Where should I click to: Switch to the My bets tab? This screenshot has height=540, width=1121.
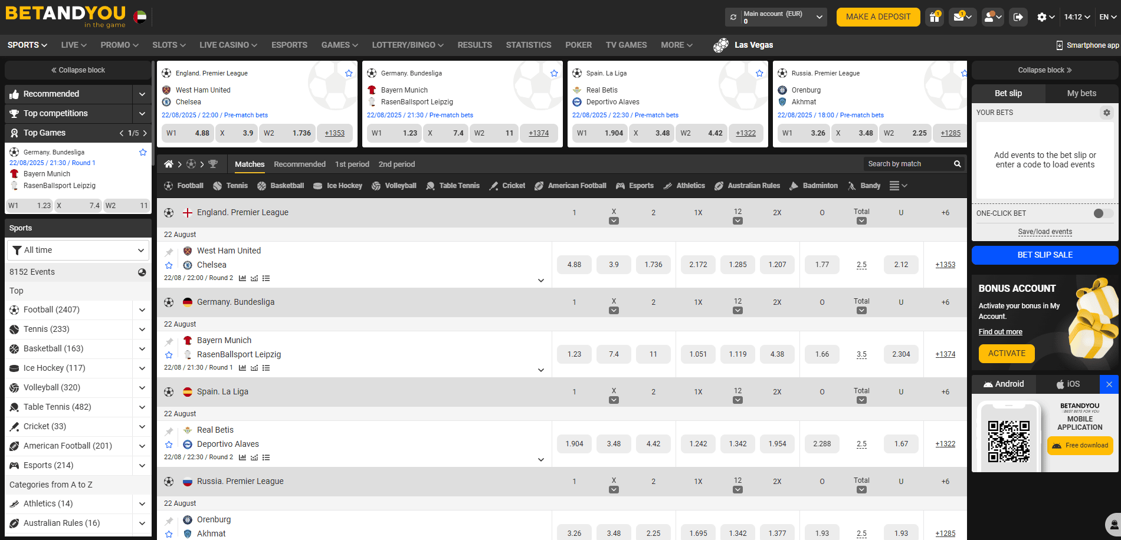point(1081,93)
